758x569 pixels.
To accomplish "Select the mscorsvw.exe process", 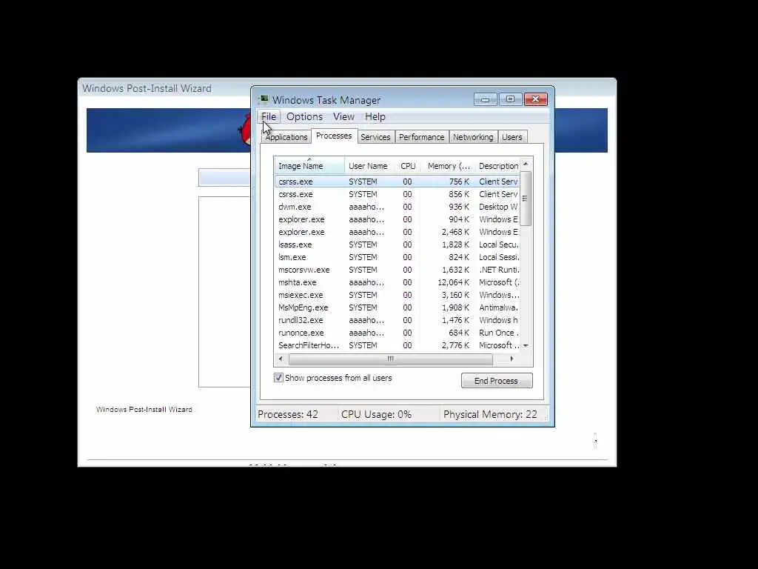I will [398, 270].
